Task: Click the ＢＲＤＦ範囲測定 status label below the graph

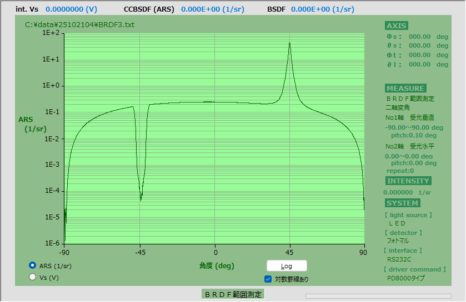Action: coord(233,294)
